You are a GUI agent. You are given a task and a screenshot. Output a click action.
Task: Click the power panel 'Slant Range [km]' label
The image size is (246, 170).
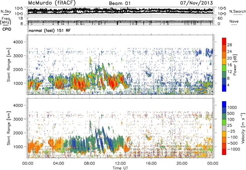[9, 65]
